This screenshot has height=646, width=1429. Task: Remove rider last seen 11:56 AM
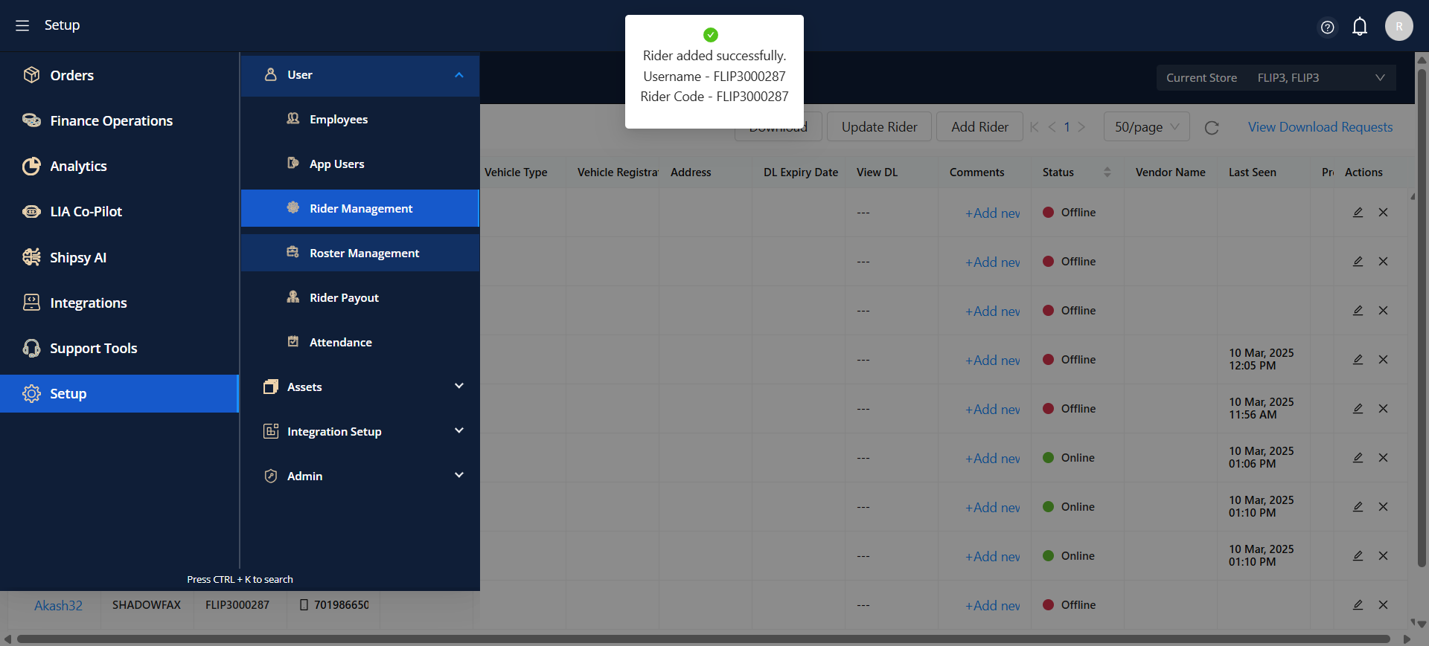point(1383,408)
